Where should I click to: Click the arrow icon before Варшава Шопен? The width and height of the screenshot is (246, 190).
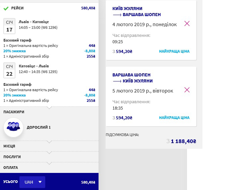click(x=117, y=15)
